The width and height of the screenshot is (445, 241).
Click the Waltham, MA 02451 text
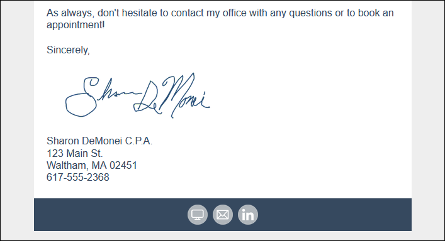tap(92, 165)
